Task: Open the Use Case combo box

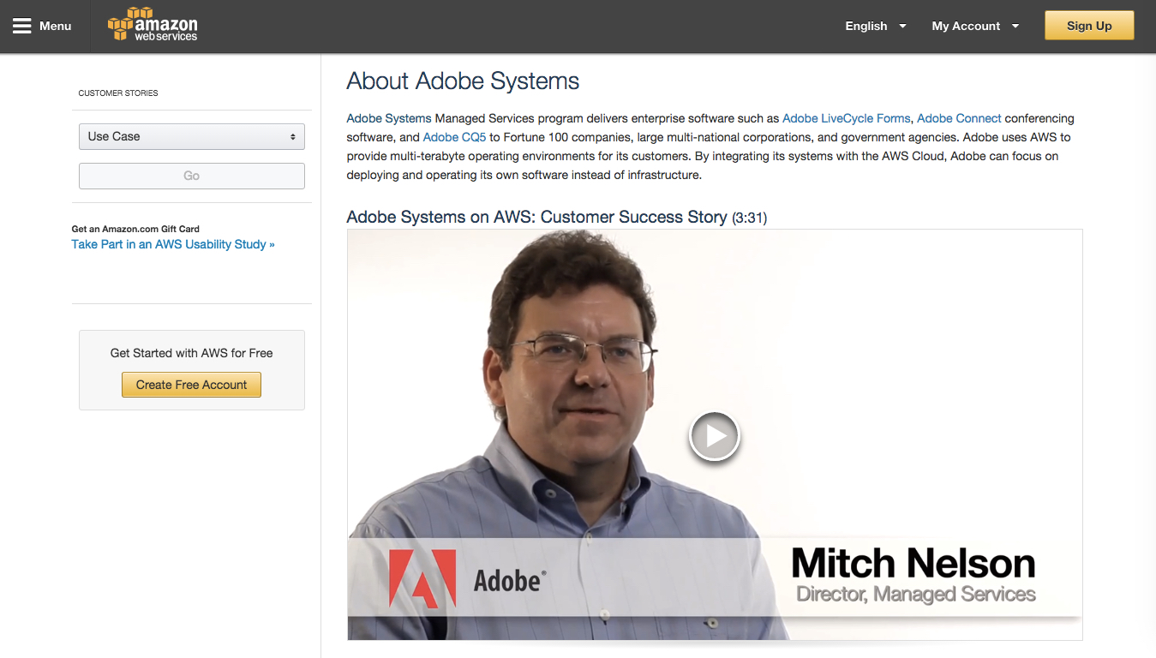Action: 191,137
